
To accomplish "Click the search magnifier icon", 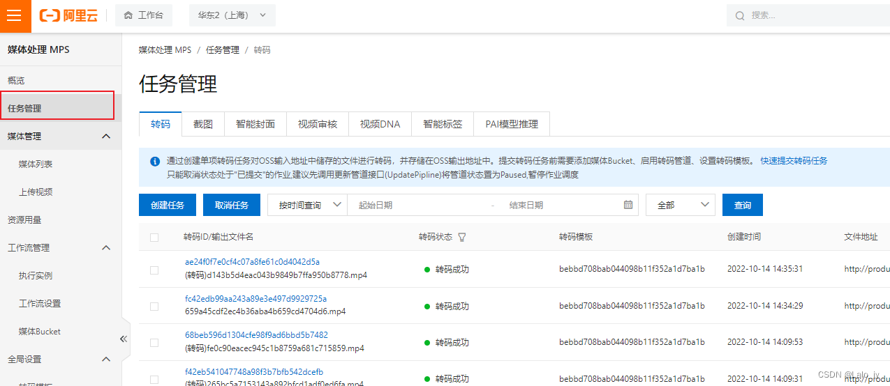I will 741,15.
